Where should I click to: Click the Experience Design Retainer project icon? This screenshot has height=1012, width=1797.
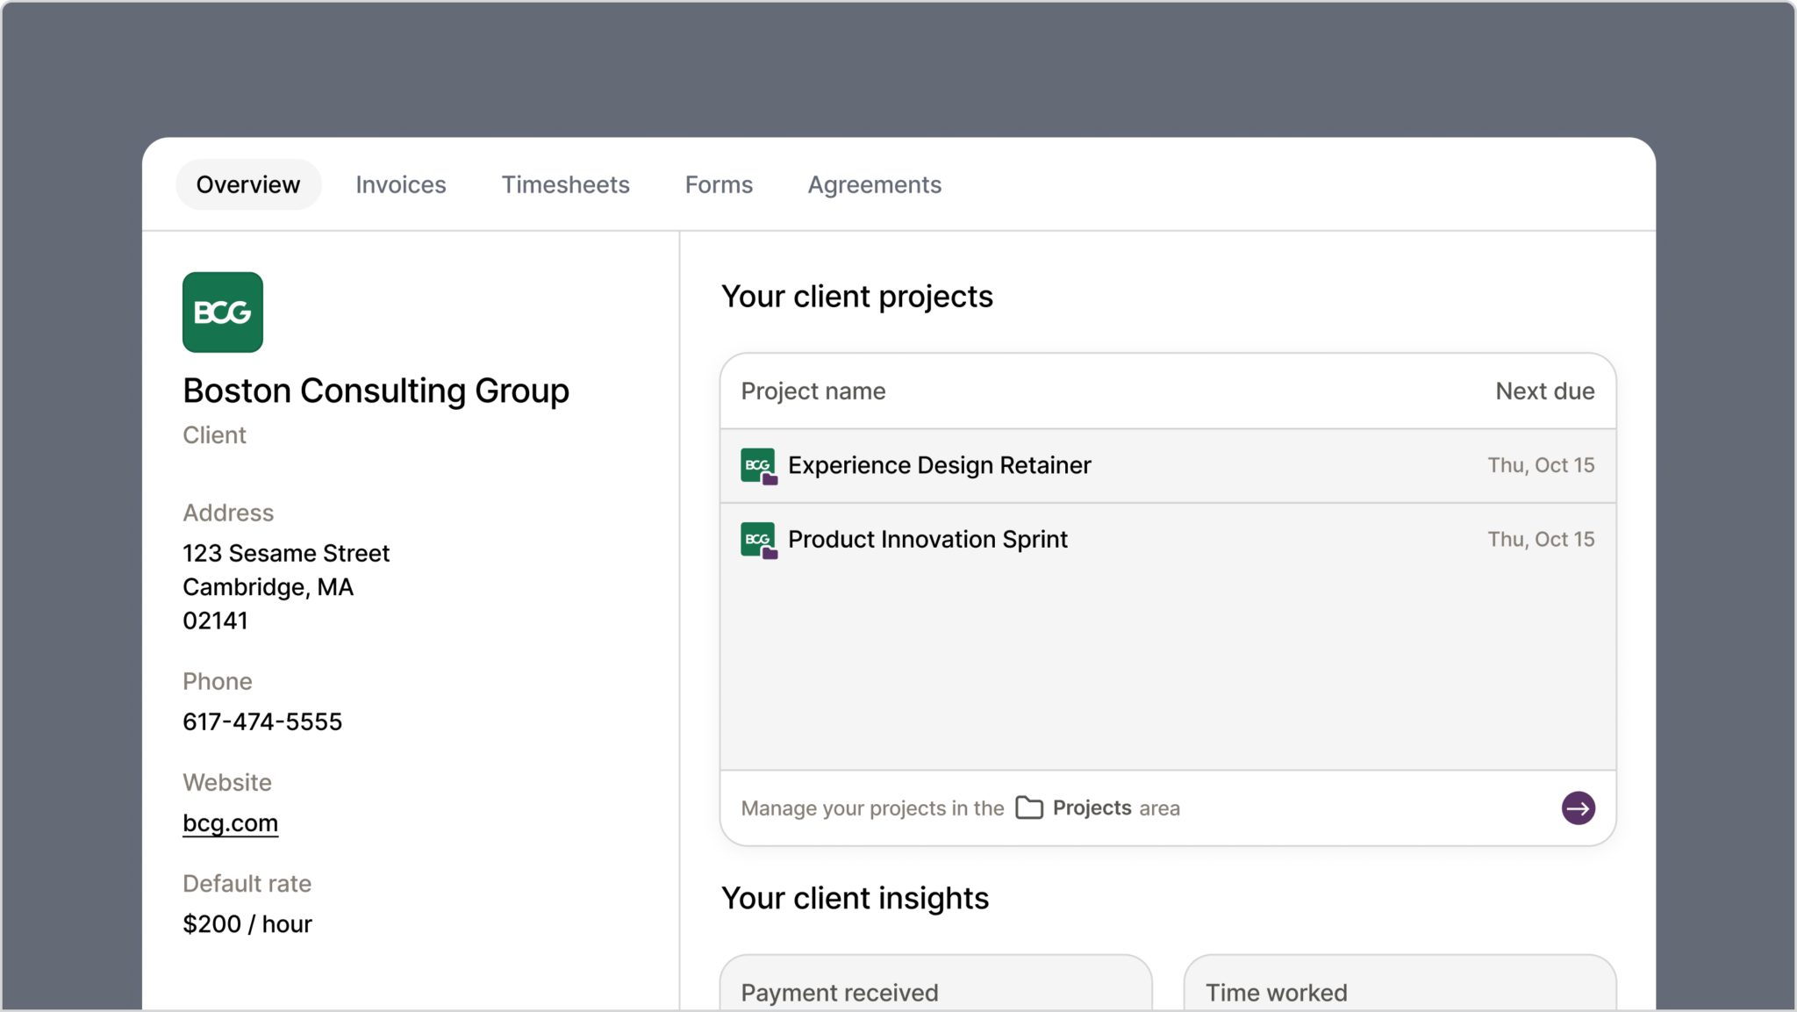point(759,466)
